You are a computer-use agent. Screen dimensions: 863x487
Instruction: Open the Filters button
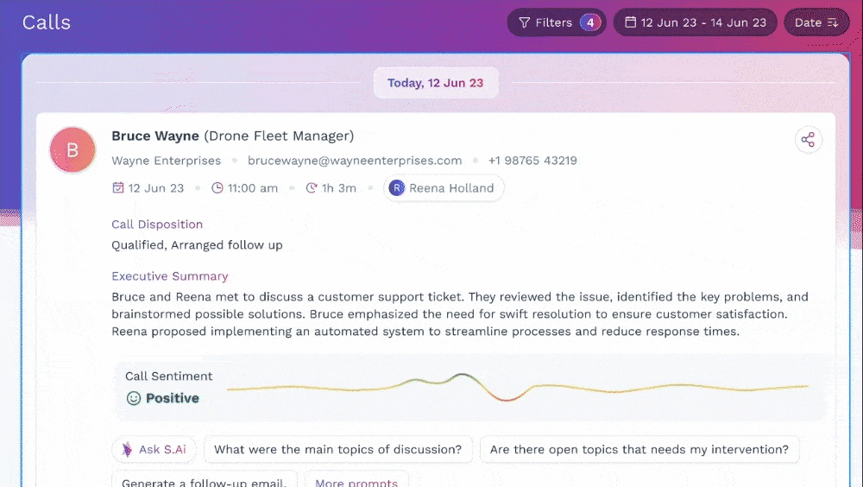pyautogui.click(x=557, y=22)
